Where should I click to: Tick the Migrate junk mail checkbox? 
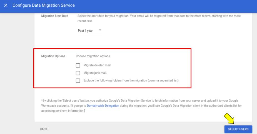pos(78,73)
